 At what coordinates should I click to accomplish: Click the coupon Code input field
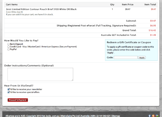126,57
